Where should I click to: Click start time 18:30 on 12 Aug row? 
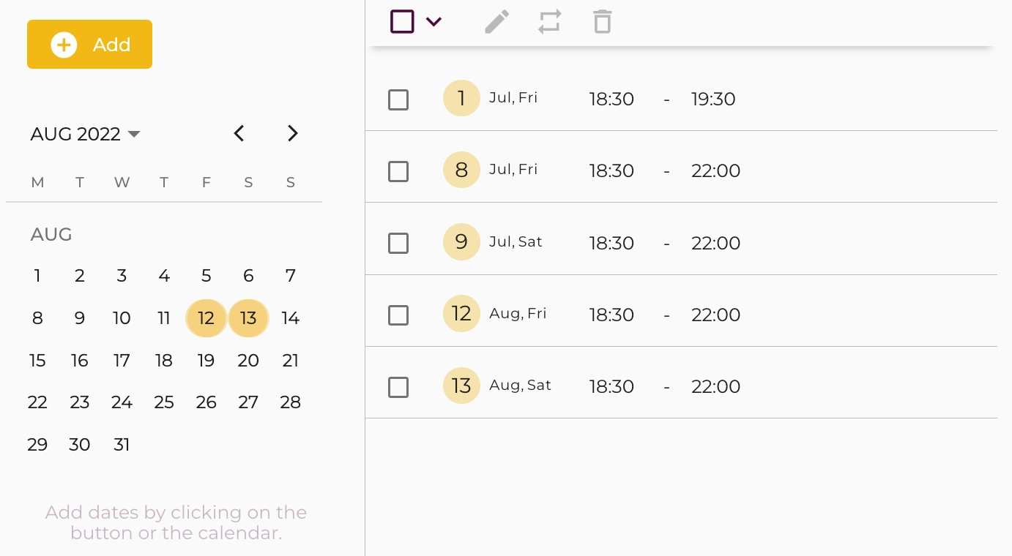pos(611,315)
